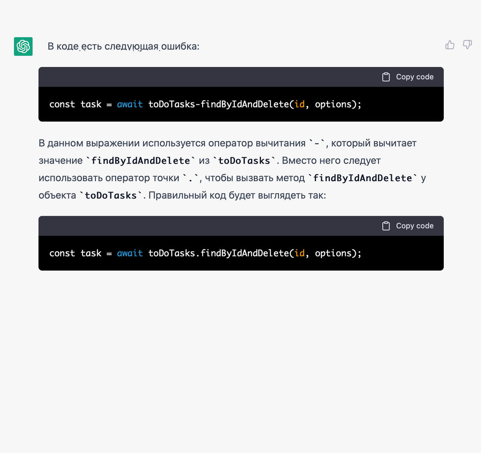The width and height of the screenshot is (481, 453).
Task: Click the orange "id" argument in the first code block
Action: (x=300, y=104)
